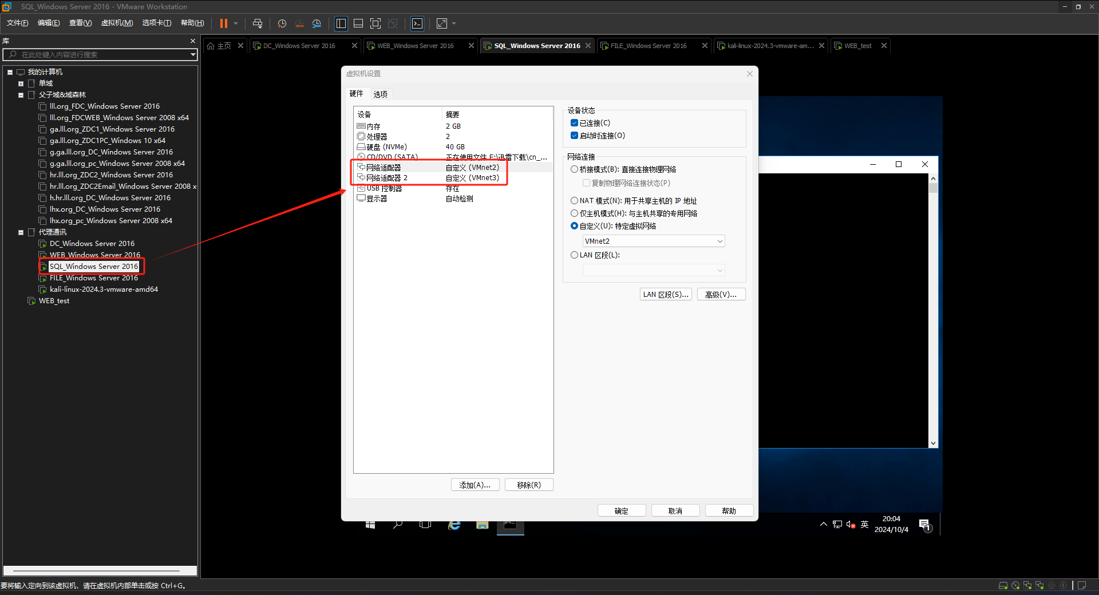Enter full screen mode icon
This screenshot has height=595, width=1099.
(375, 23)
